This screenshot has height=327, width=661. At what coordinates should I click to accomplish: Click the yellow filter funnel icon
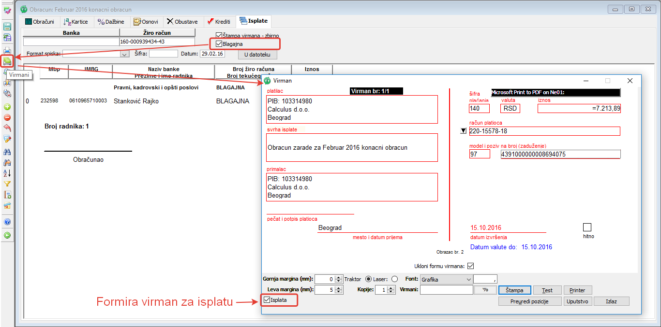7,184
